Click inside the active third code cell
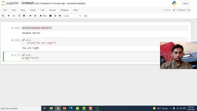This screenshot has width=197, height=111. pos(90,56)
